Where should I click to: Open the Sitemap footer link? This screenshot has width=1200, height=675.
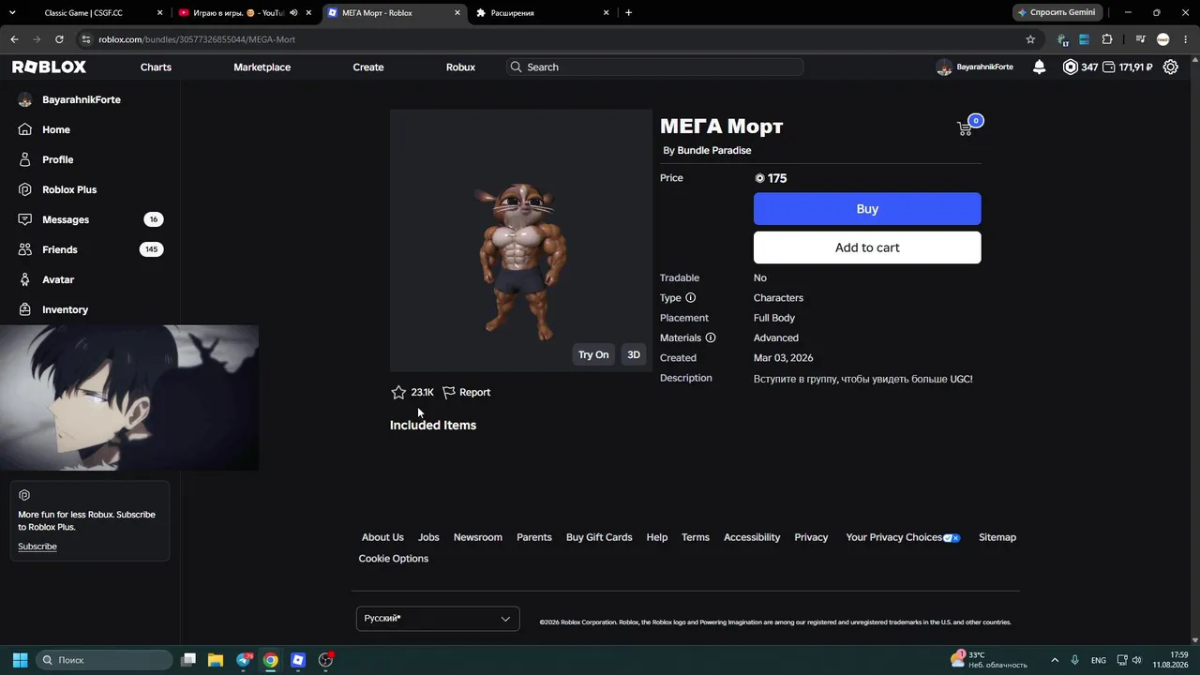(x=997, y=537)
